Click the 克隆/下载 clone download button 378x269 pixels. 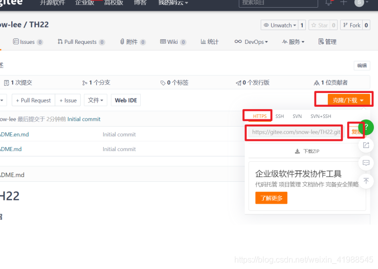click(349, 100)
